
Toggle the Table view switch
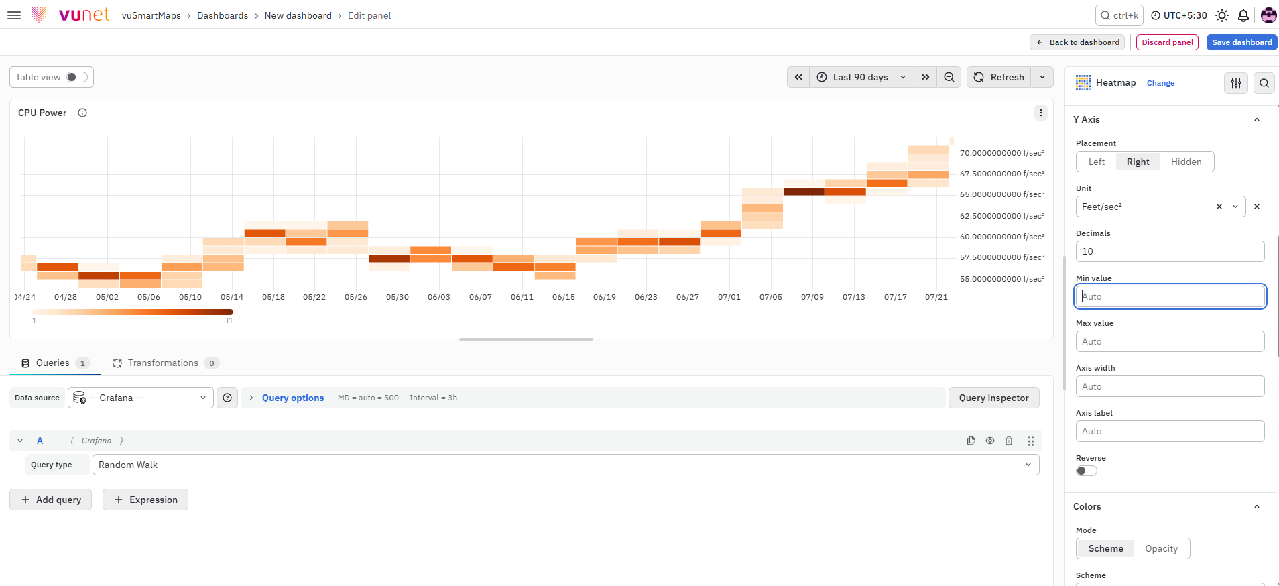(77, 77)
